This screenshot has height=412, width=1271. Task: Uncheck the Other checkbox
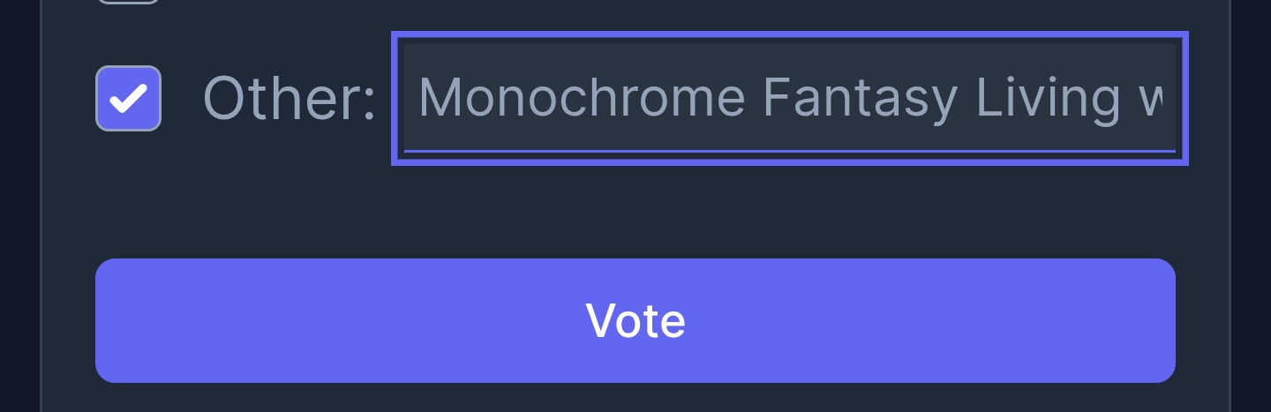128,98
